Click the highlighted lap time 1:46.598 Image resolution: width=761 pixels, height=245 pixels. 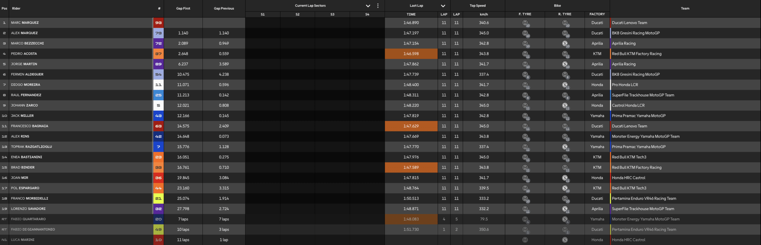point(411,54)
